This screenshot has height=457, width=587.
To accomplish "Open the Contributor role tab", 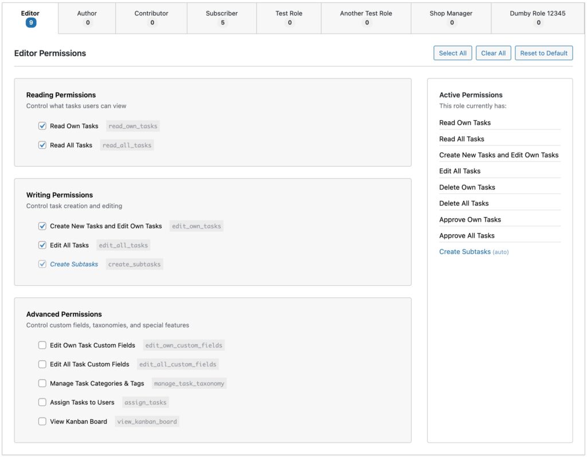I will click(151, 17).
